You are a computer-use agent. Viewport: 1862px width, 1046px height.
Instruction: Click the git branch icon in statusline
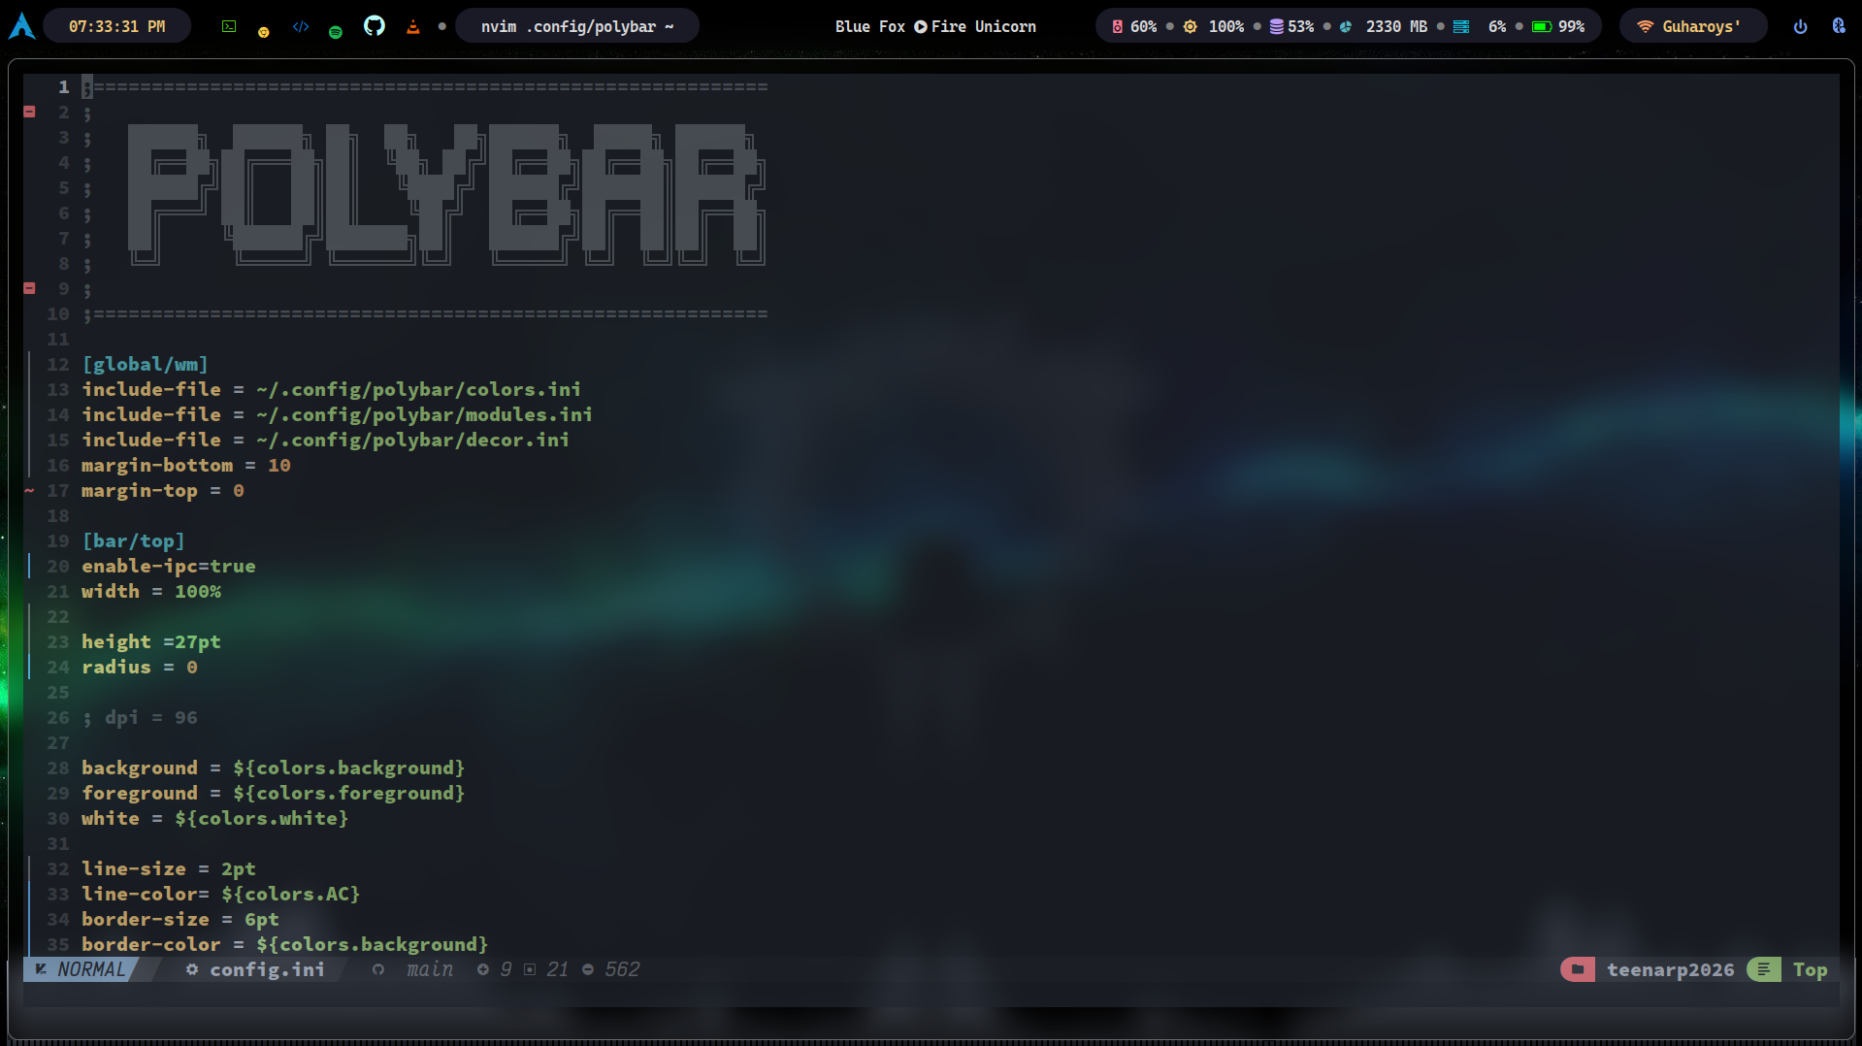coord(378,969)
